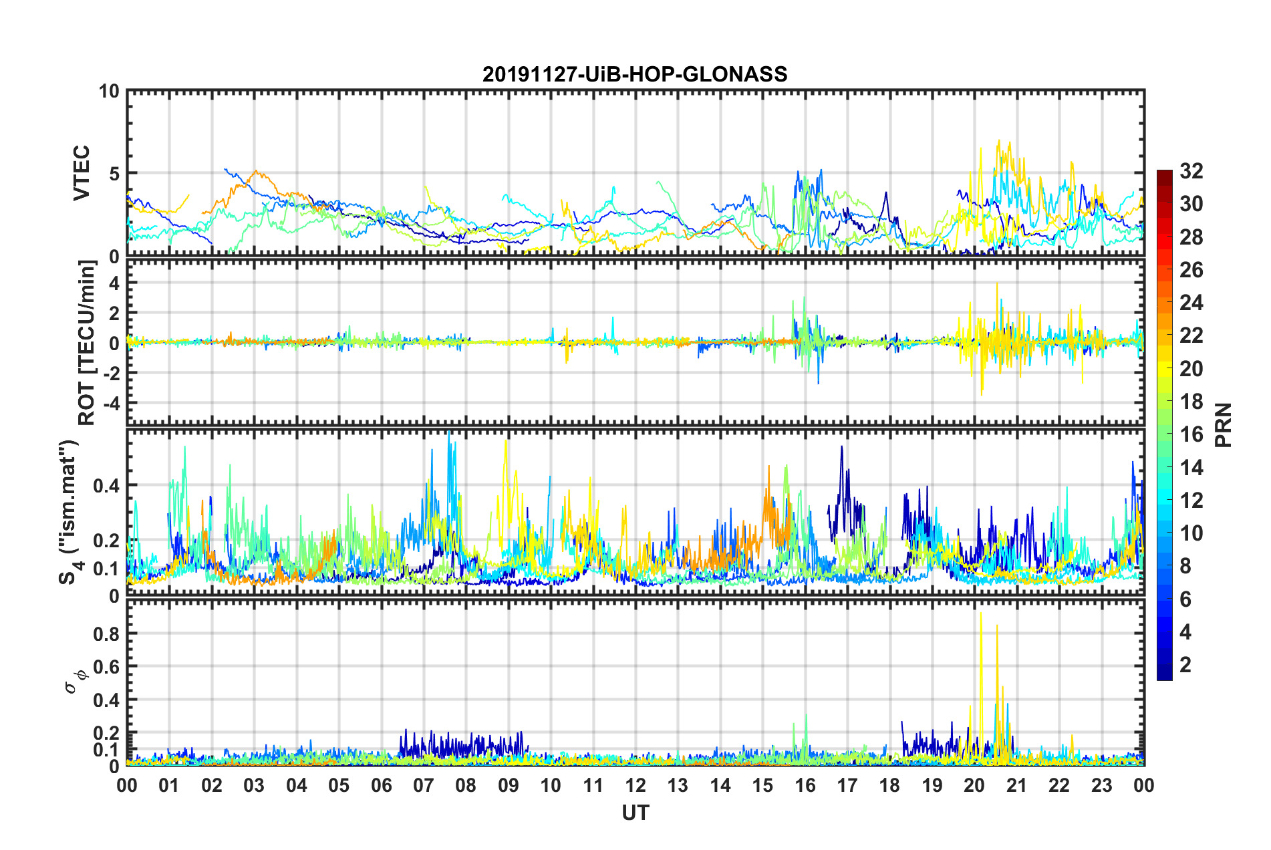Click the VTEC axis tick value 5
The width and height of the screenshot is (1271, 850).
coord(114,174)
